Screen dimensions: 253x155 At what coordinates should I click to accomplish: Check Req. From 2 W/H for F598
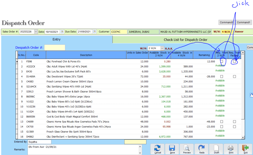click(222, 61)
